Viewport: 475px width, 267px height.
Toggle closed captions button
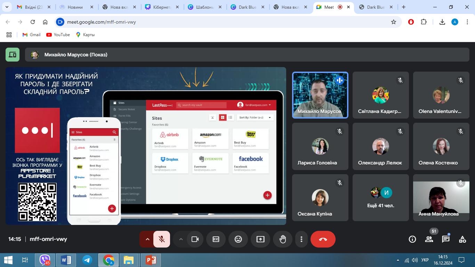216,239
